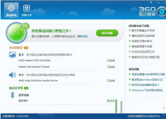Open Windows7下如何驱动回滚 link
This screenshot has height=119, width=166.
pos(147,90)
